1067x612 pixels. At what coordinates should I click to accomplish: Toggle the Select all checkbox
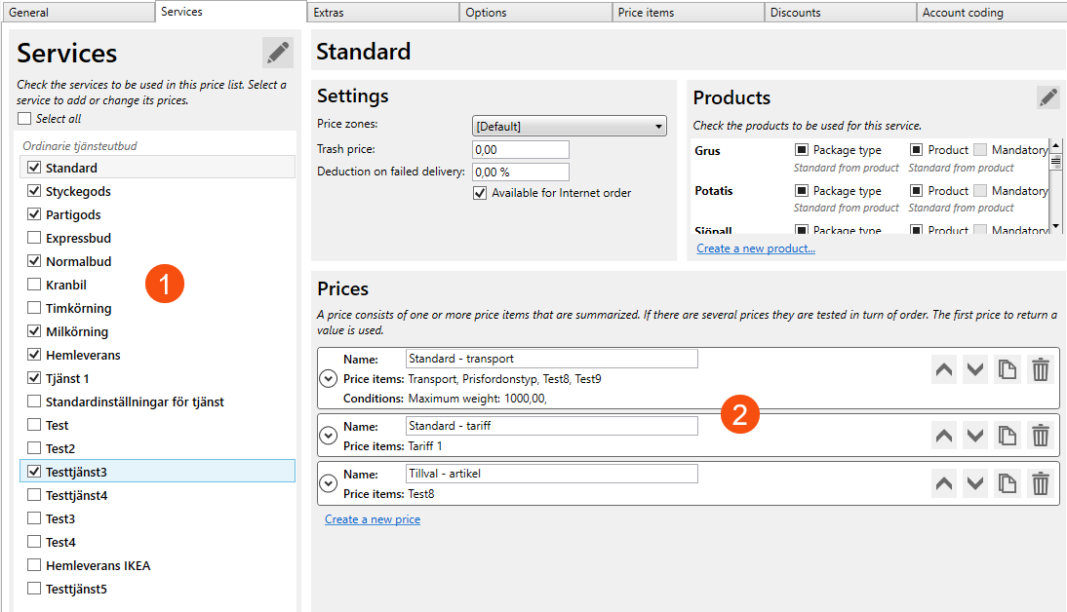[x=24, y=119]
